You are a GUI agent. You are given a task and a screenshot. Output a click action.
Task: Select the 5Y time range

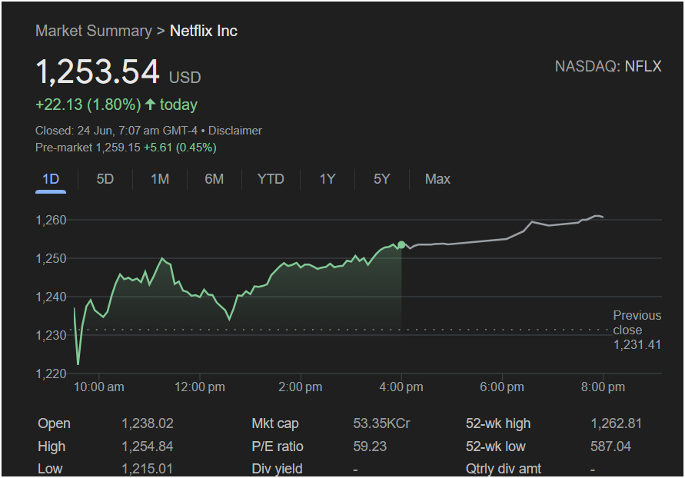point(382,179)
